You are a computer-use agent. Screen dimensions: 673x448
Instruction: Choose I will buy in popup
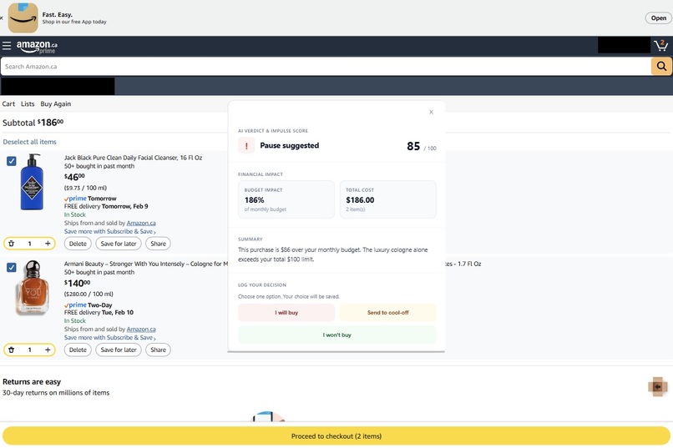[286, 313]
